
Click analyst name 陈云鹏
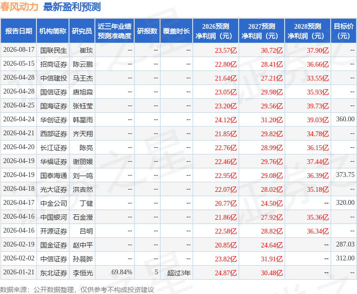coord(83,64)
